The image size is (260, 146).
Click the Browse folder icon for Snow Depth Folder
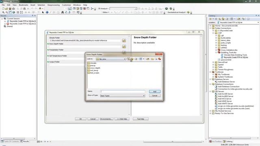[x=124, y=47]
